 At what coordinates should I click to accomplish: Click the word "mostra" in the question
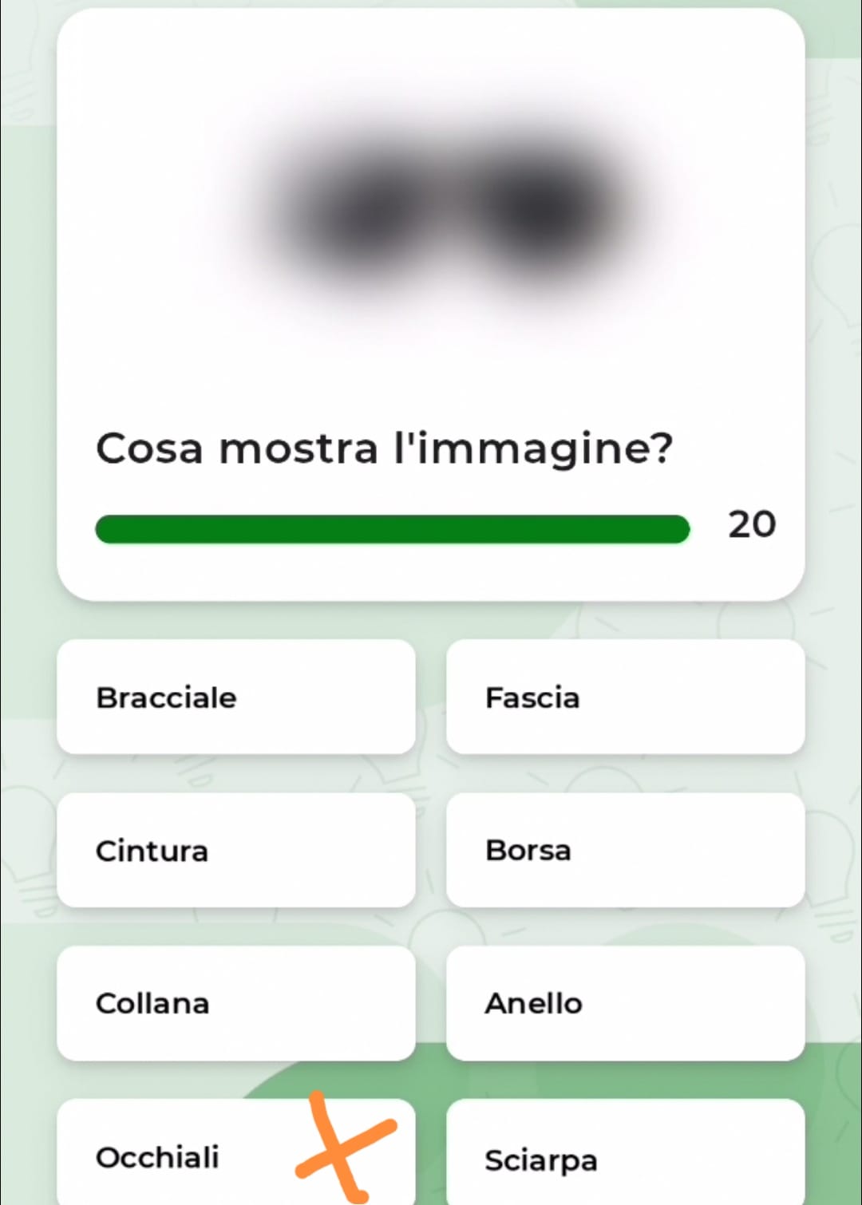point(298,448)
